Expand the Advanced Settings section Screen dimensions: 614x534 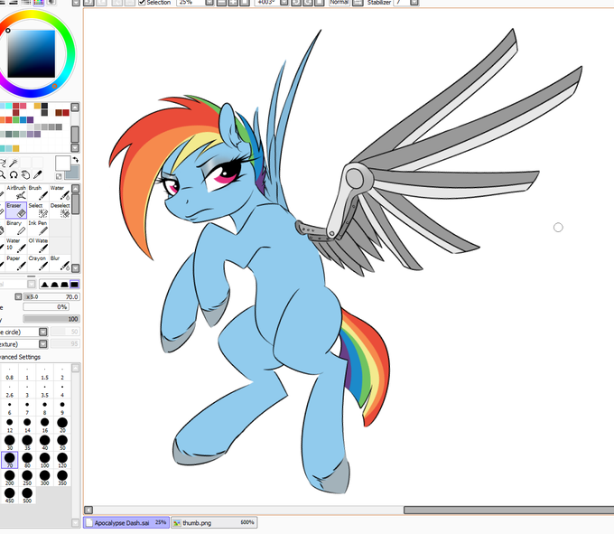20,357
